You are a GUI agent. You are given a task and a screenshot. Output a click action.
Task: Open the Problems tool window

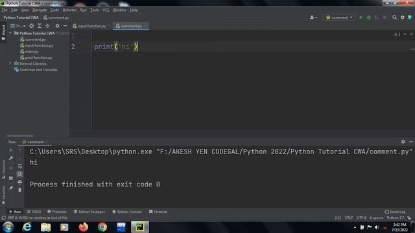click(x=57, y=212)
